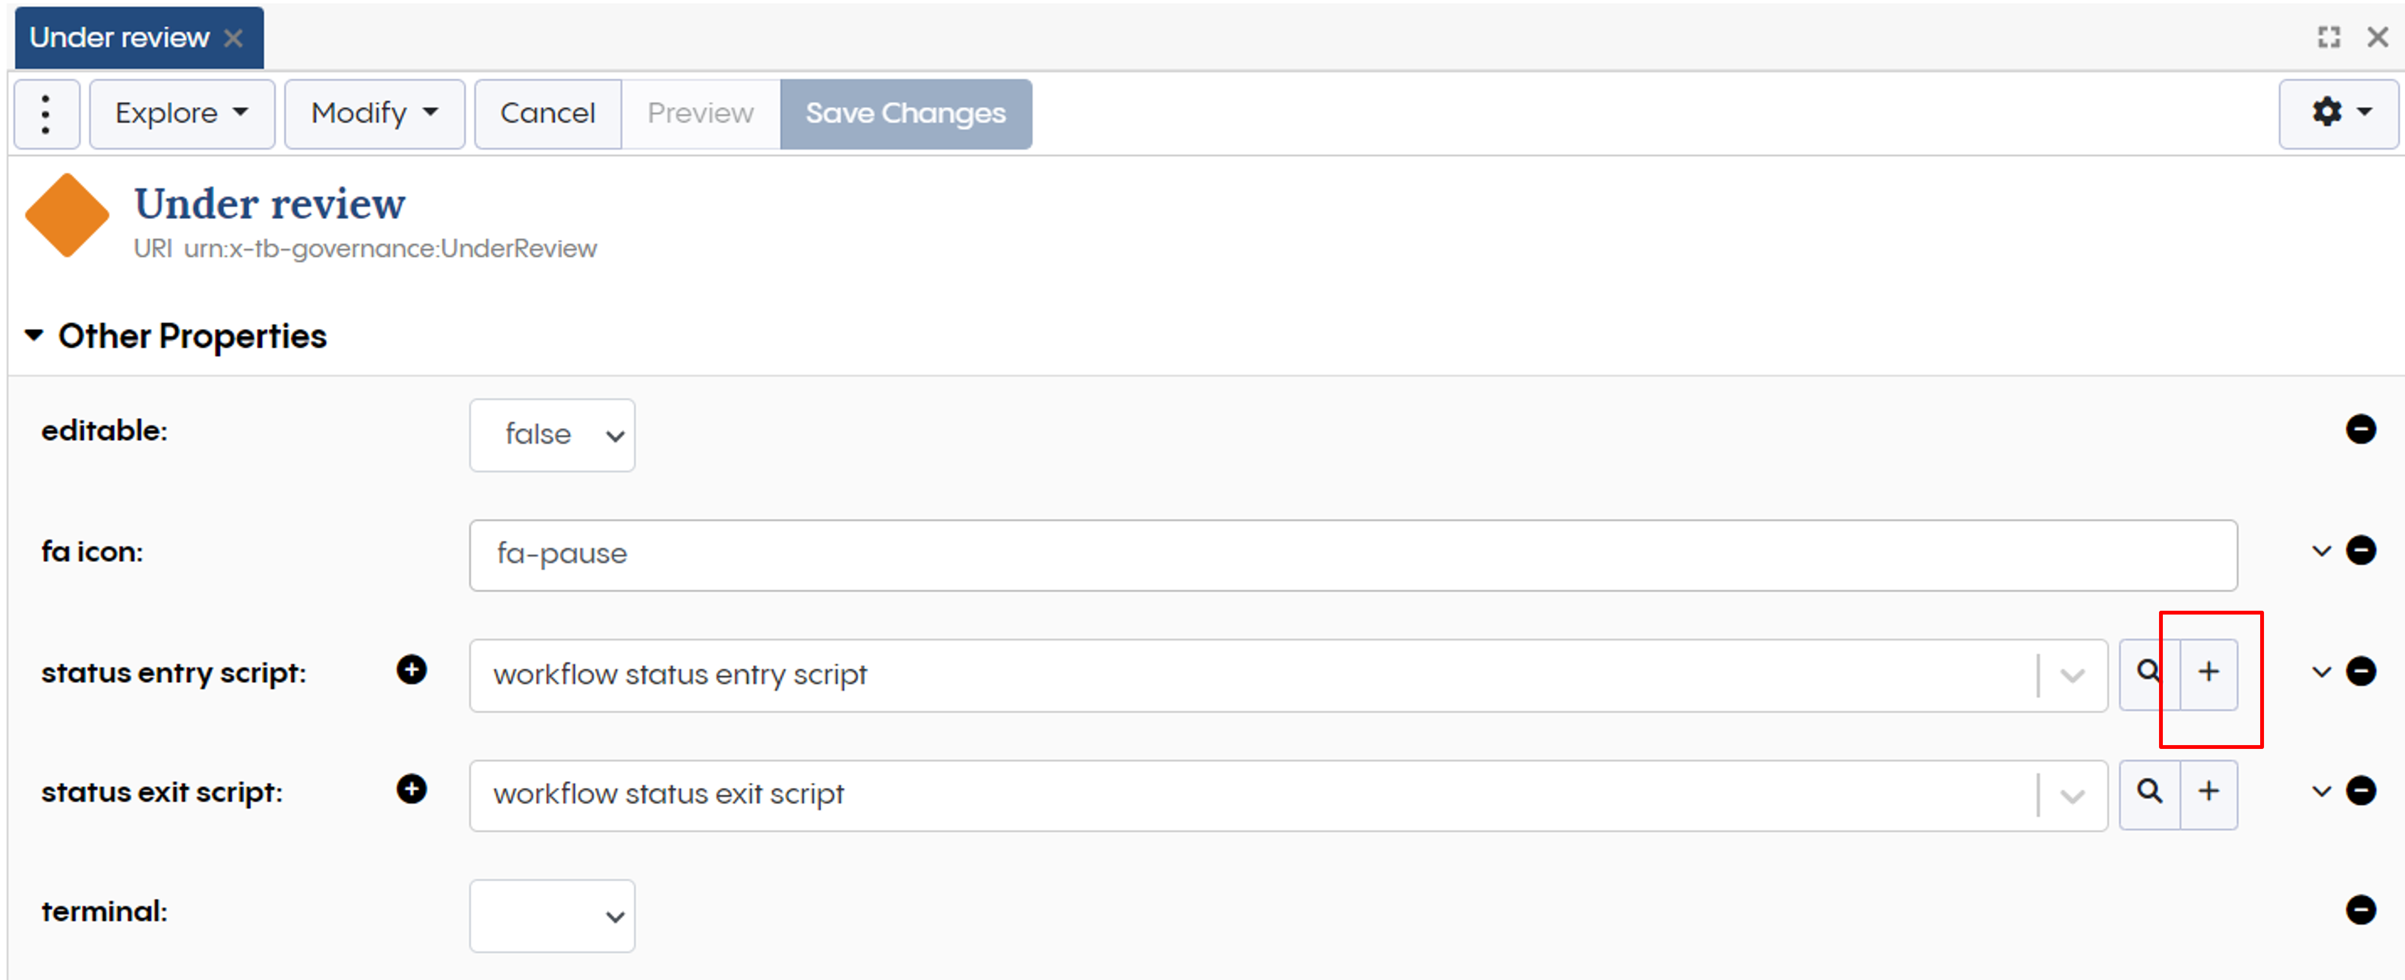The width and height of the screenshot is (2405, 980).
Task: Remove the fa icon property using its minus icon
Action: [x=2362, y=551]
